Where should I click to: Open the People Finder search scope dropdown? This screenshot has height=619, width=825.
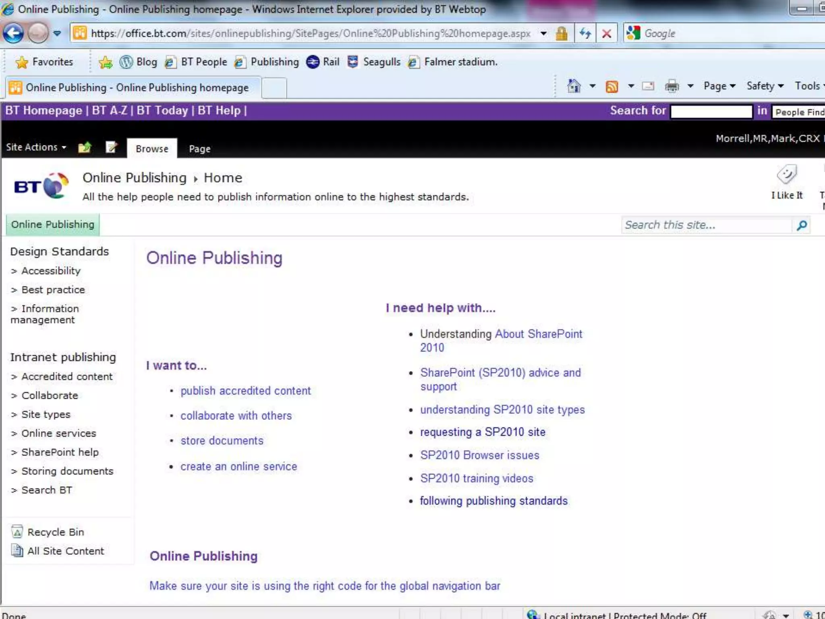click(x=798, y=112)
